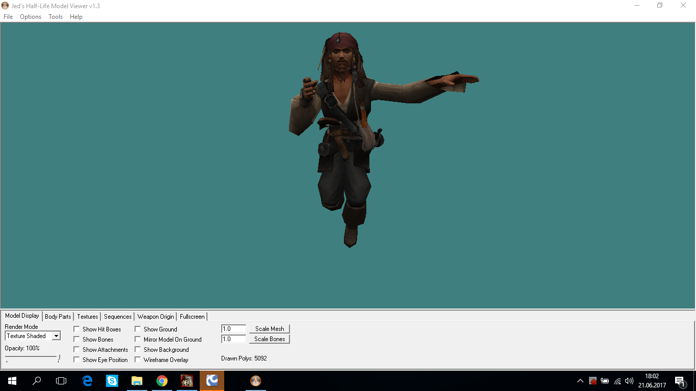Enable Show Ground checkbox
696x391 pixels.
tap(138, 329)
